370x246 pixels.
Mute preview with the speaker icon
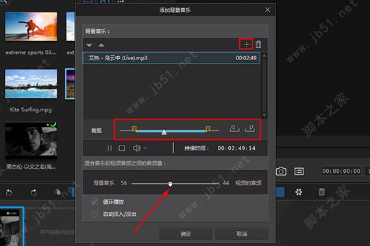tap(136, 148)
